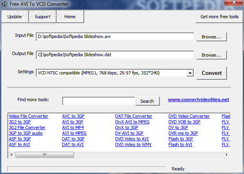244x174 pixels.
Task: Browse for the Input File
Action: (211, 37)
